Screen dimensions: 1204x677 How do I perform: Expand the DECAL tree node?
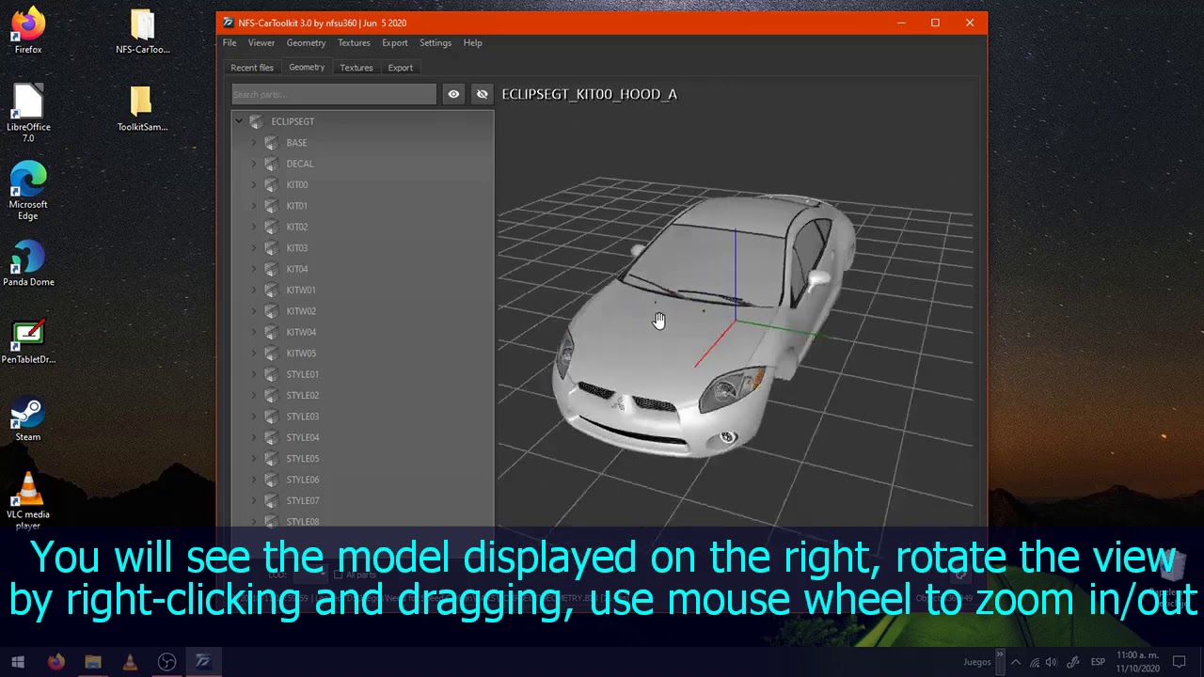point(254,164)
